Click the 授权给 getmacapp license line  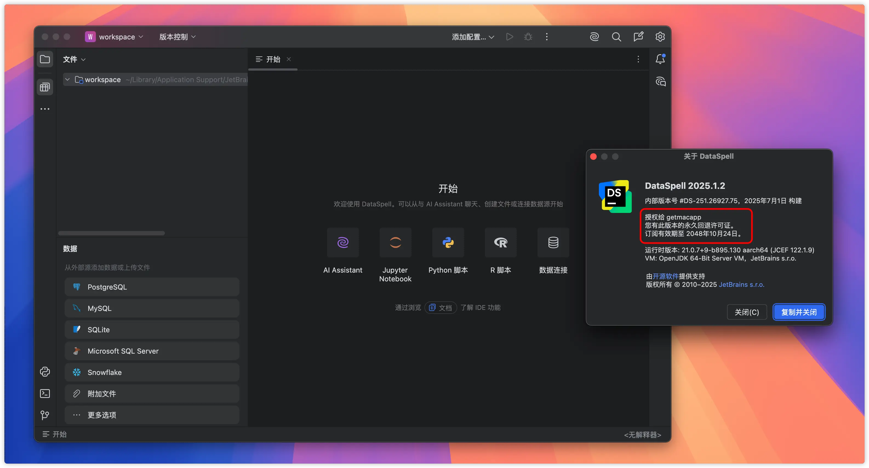pyautogui.click(x=673, y=217)
